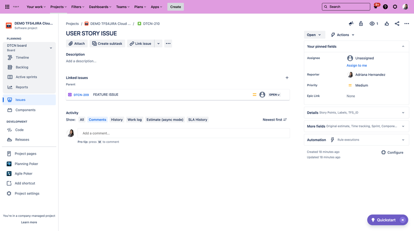414x231 pixels.
Task: Open notifications bell with 9+ badge
Action: [376, 6]
